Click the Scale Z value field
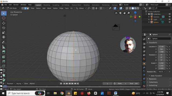Screen dimensions: 172x96 click(x=162, y=68)
